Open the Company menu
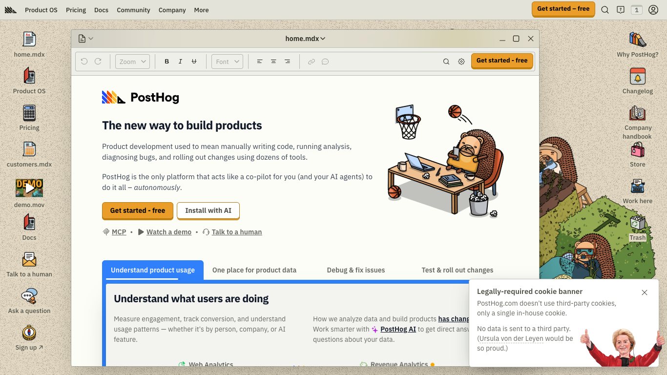The height and width of the screenshot is (375, 667). click(172, 10)
